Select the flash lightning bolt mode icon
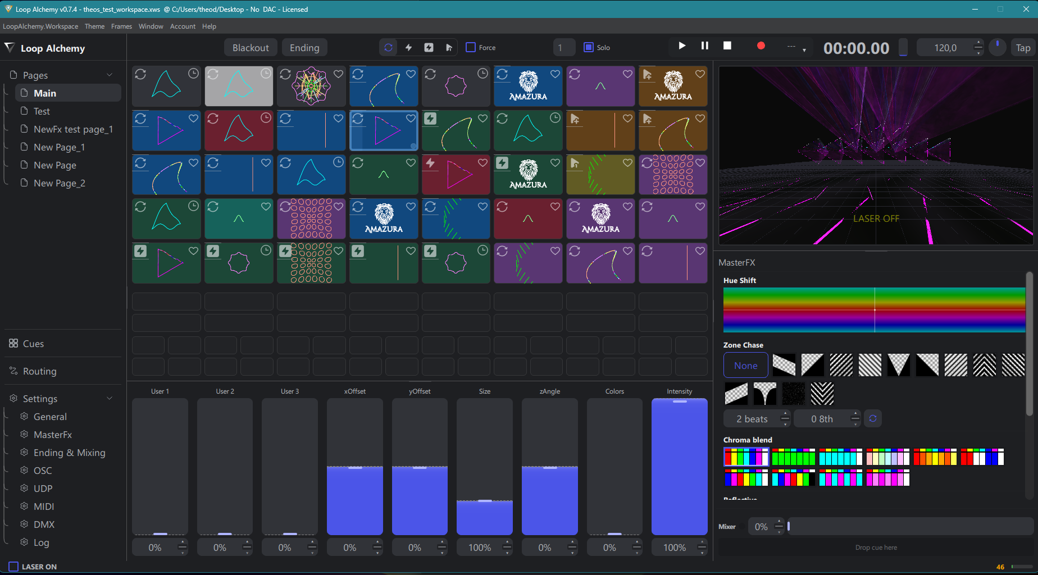 pyautogui.click(x=408, y=48)
